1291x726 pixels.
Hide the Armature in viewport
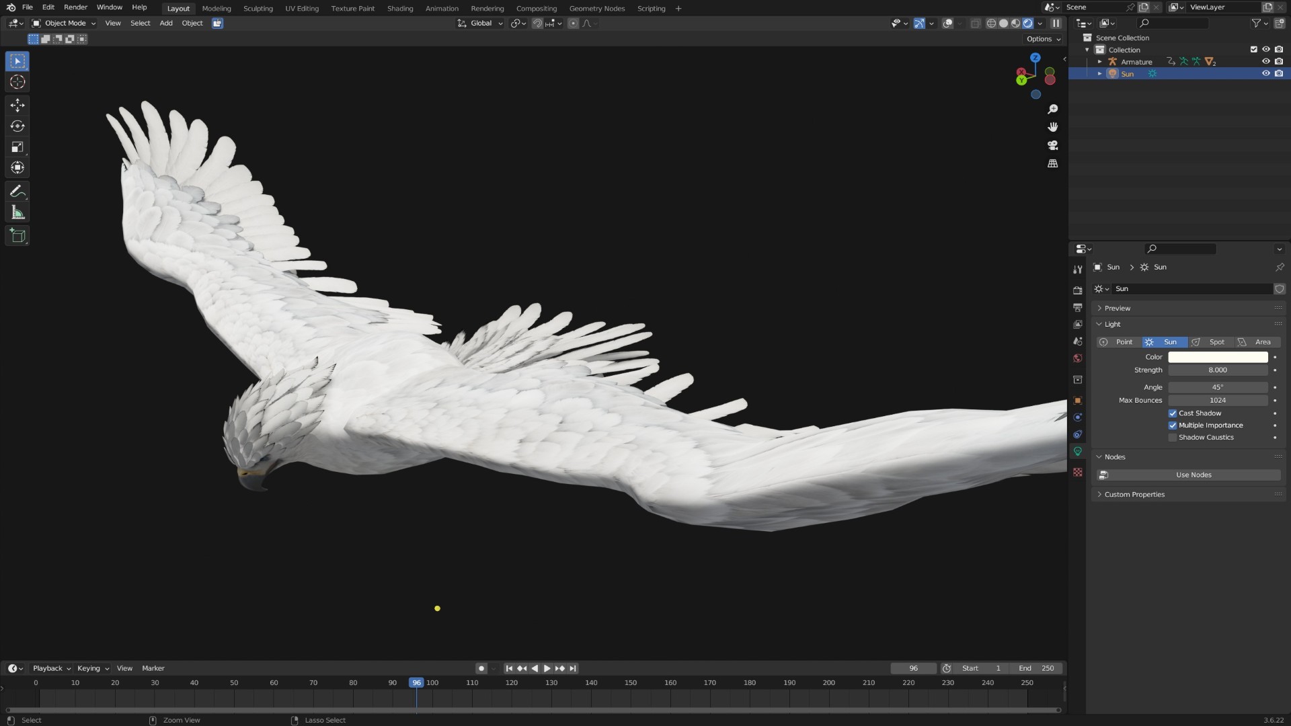pos(1265,62)
